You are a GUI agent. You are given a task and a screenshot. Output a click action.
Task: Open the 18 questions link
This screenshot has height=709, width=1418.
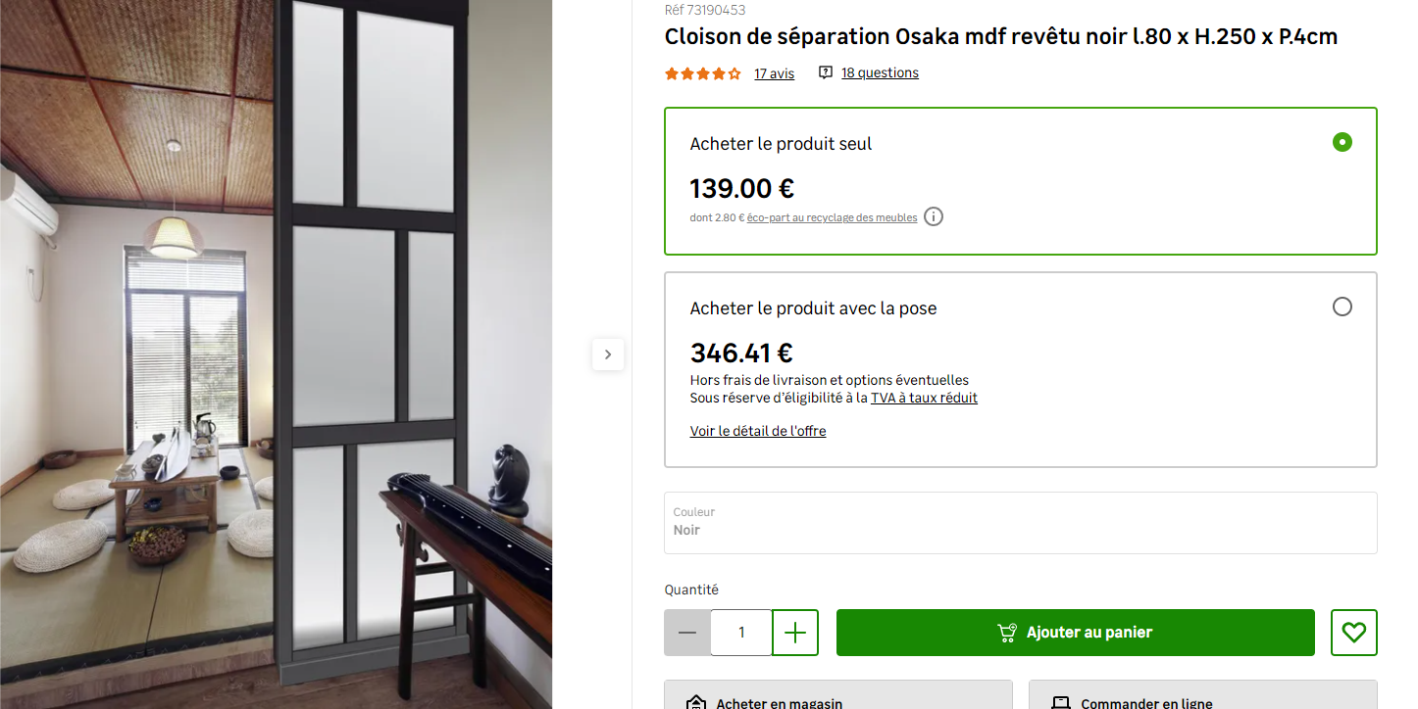[880, 72]
